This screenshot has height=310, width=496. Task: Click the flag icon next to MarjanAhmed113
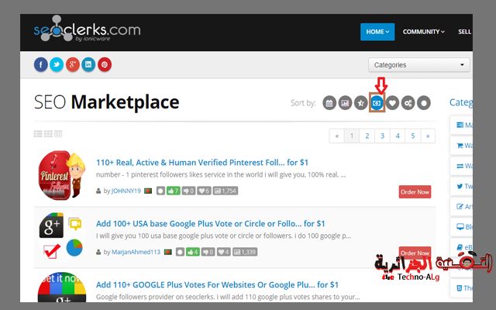[168, 252]
